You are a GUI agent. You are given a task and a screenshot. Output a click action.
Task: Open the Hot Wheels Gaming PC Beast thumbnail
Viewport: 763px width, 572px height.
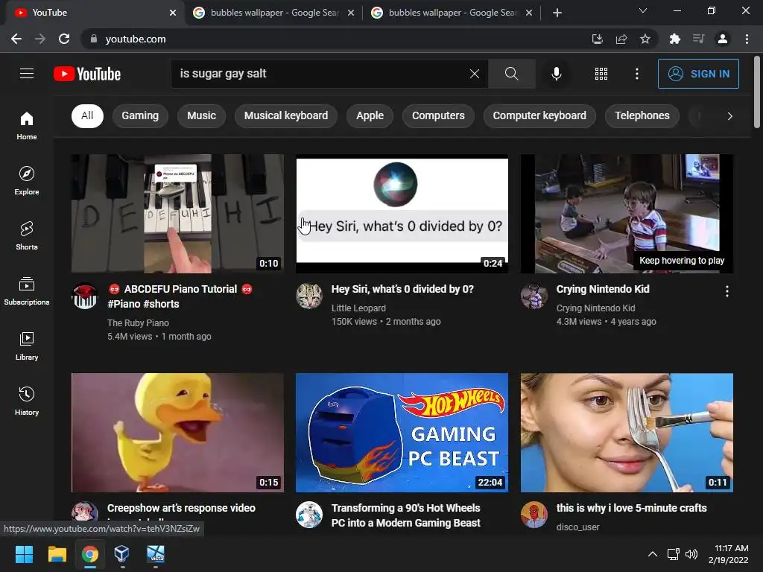point(402,433)
